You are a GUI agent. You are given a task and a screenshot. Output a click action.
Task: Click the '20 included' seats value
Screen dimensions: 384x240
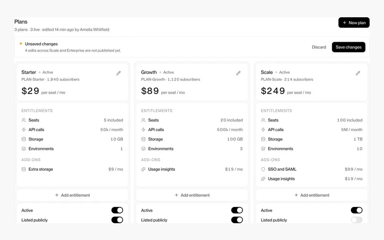pyautogui.click(x=231, y=120)
